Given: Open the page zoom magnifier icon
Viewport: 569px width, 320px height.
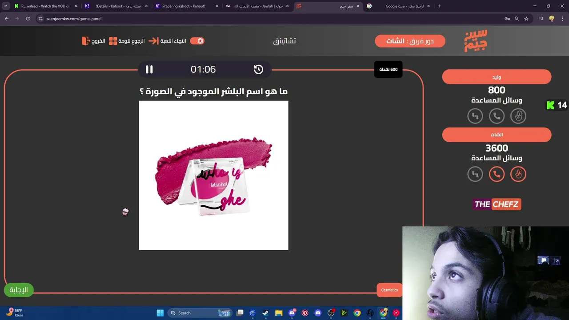Looking at the screenshot, I should [x=517, y=19].
